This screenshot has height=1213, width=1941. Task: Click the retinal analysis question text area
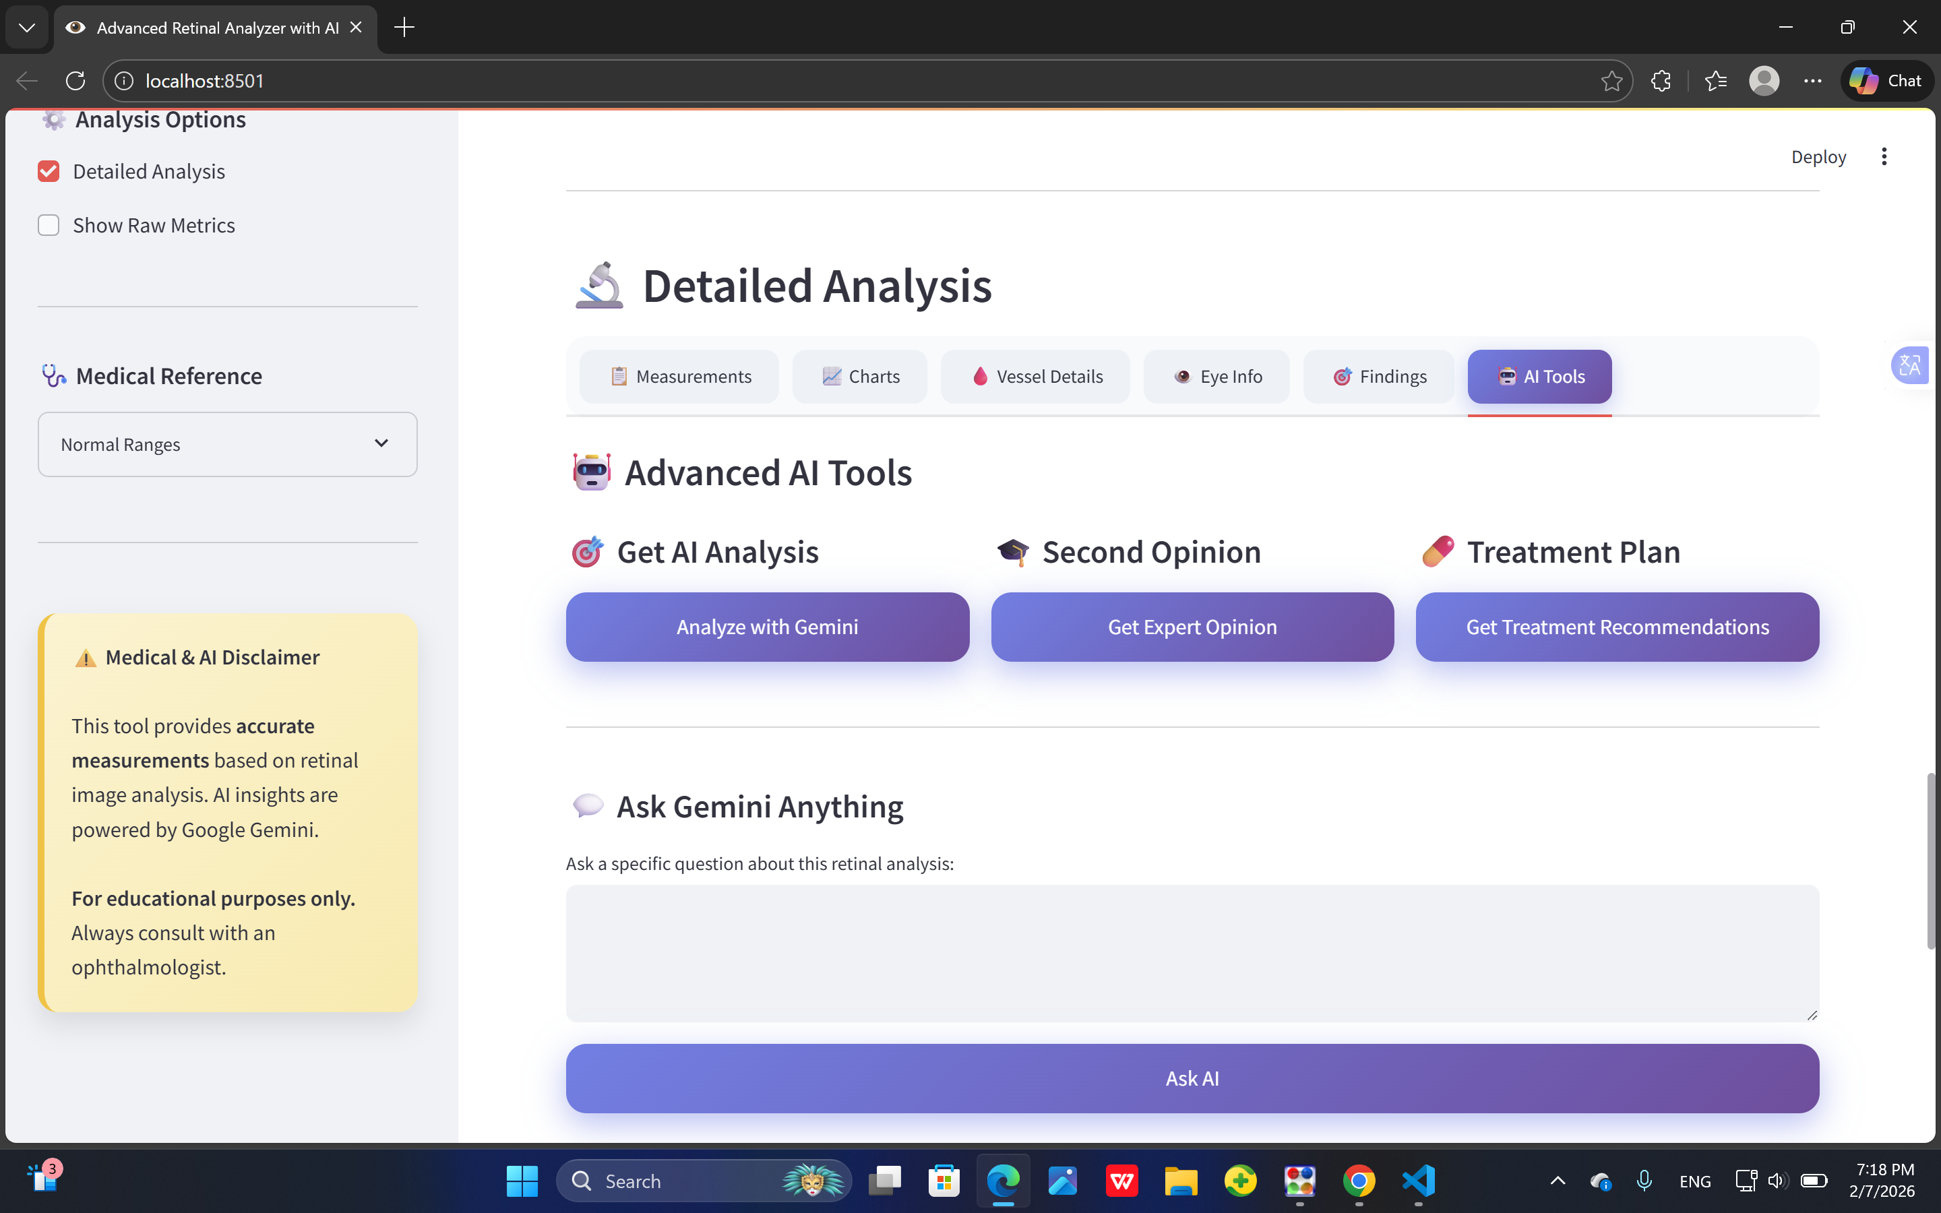(x=1192, y=952)
